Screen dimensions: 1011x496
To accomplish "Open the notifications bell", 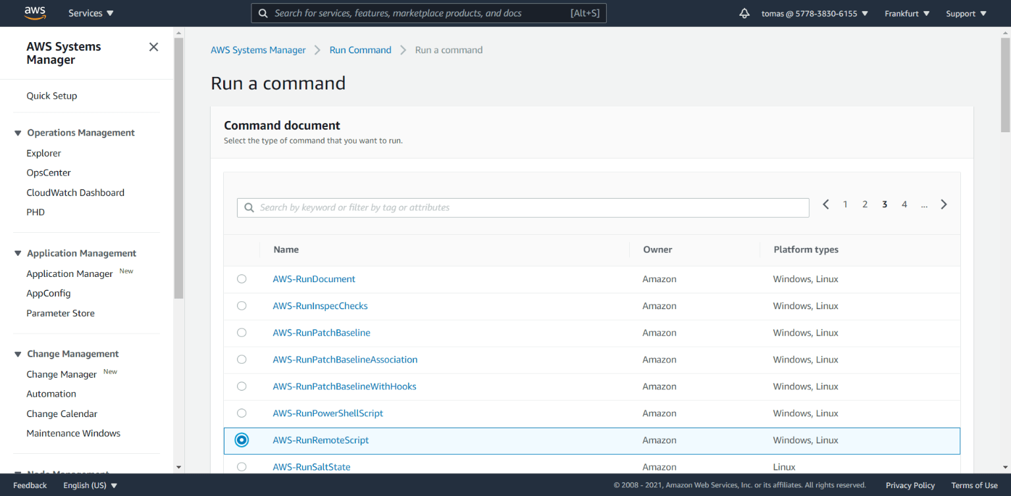I will coord(744,12).
